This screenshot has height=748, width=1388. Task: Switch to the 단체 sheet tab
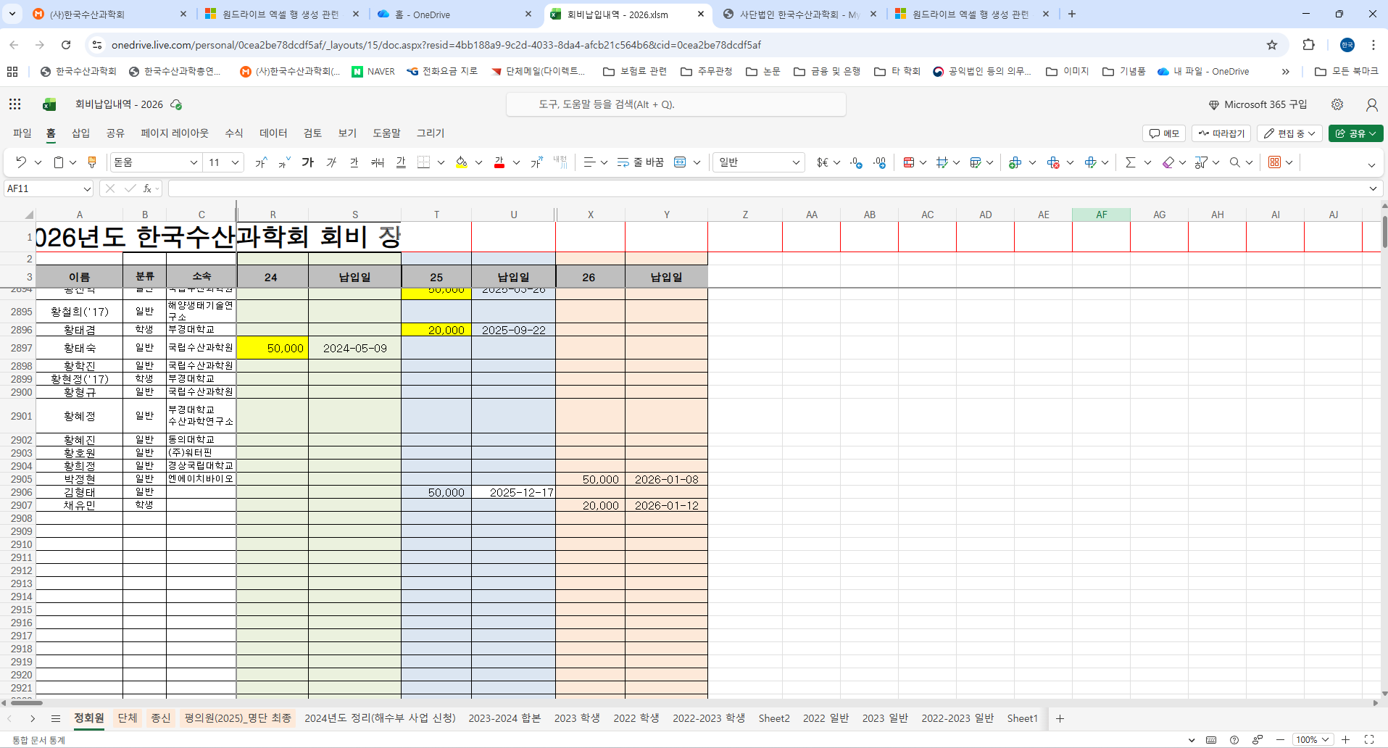128,718
